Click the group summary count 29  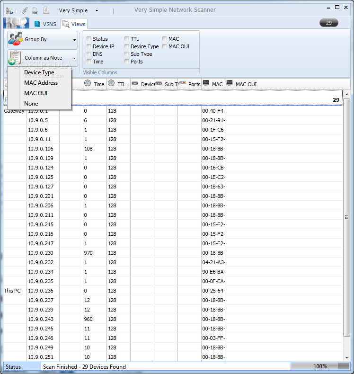pos(336,100)
